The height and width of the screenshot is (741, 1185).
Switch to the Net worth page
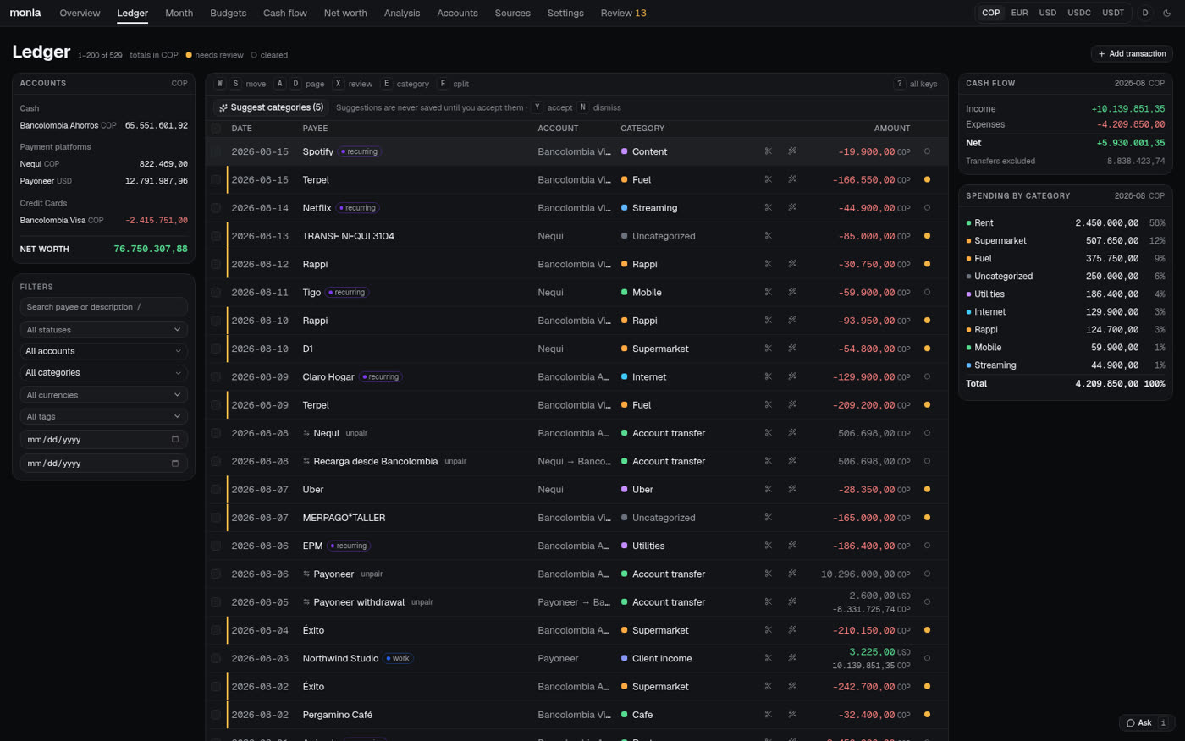click(345, 13)
